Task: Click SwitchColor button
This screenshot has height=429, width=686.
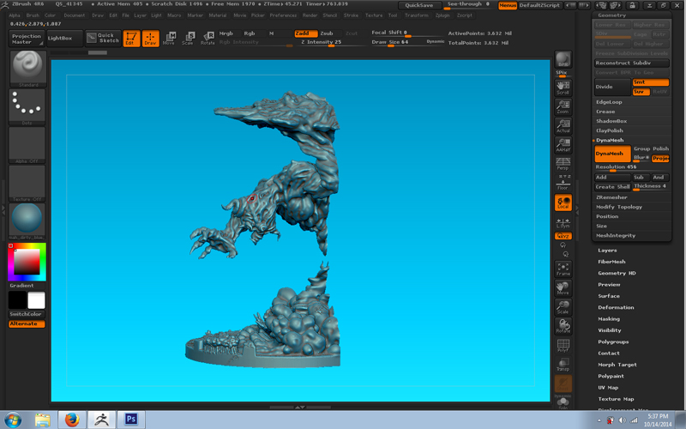Action: click(x=27, y=314)
